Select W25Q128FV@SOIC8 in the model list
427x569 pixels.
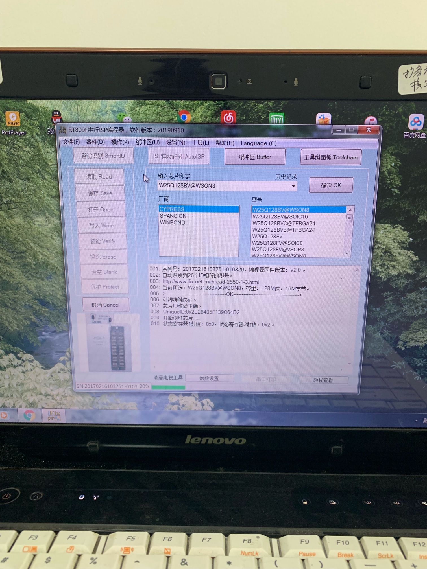pyautogui.click(x=277, y=243)
